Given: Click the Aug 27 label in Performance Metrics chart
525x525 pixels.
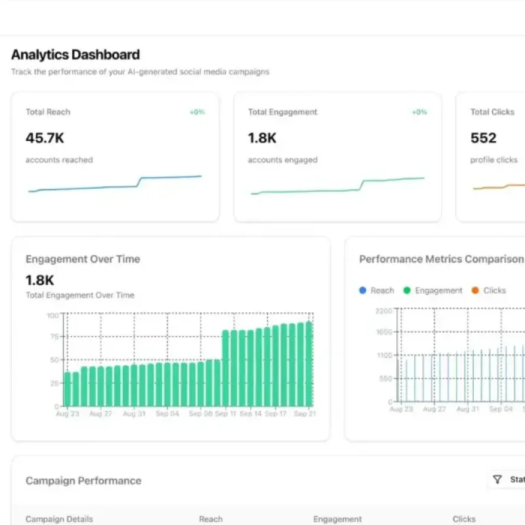Looking at the screenshot, I should [434, 409].
